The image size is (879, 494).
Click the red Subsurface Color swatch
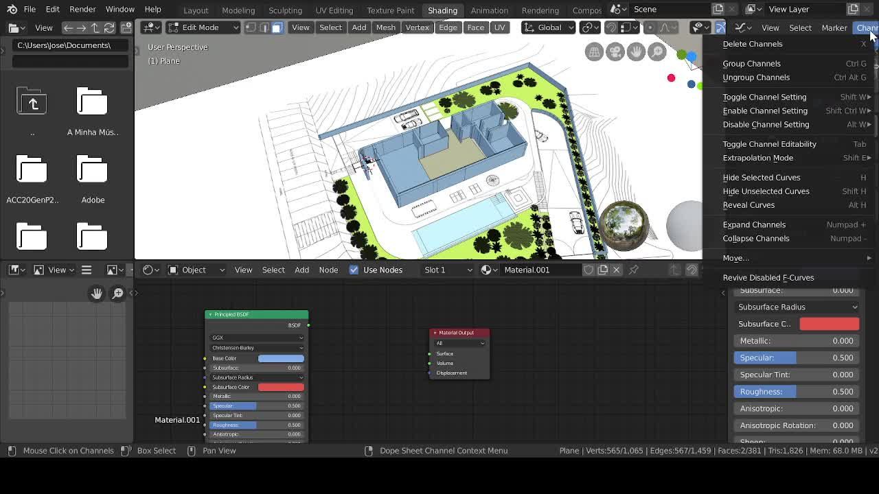click(829, 323)
